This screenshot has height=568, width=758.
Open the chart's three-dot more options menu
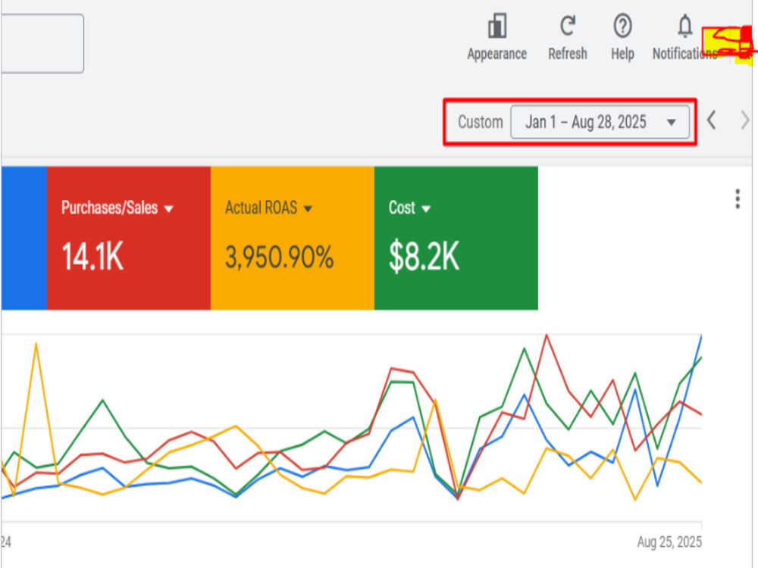pyautogui.click(x=738, y=199)
